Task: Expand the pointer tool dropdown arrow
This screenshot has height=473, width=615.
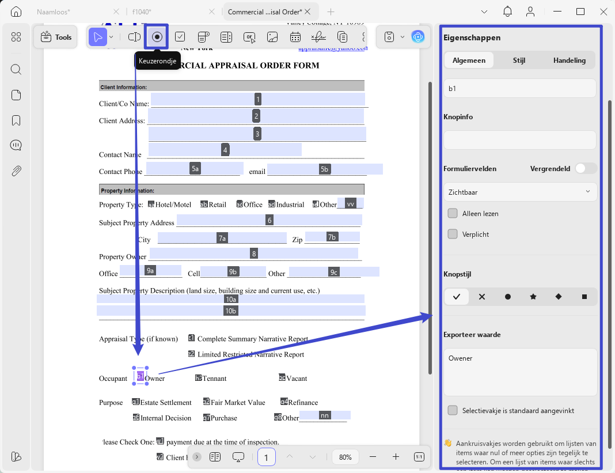Action: (x=111, y=37)
